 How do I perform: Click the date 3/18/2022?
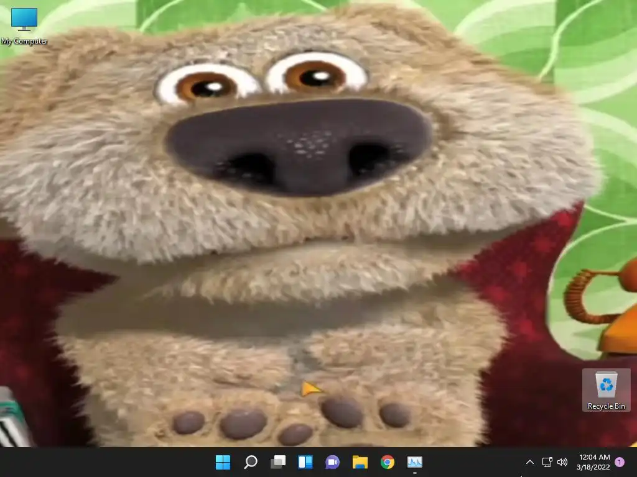(593, 467)
